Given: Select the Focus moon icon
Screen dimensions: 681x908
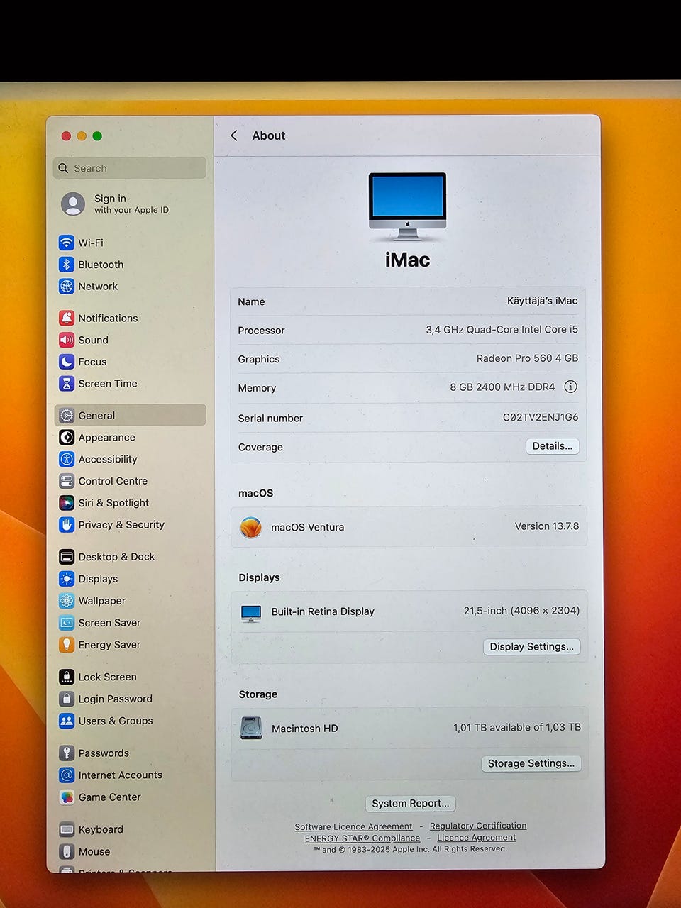Looking at the screenshot, I should click(67, 362).
